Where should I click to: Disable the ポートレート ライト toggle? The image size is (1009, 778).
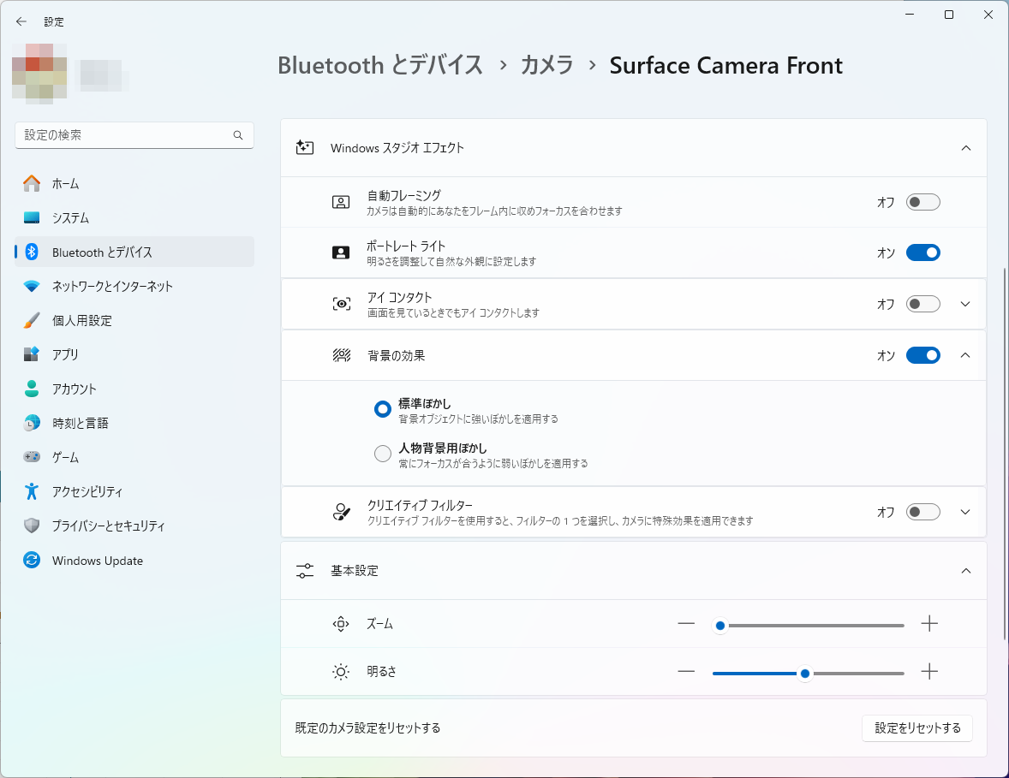coord(922,252)
